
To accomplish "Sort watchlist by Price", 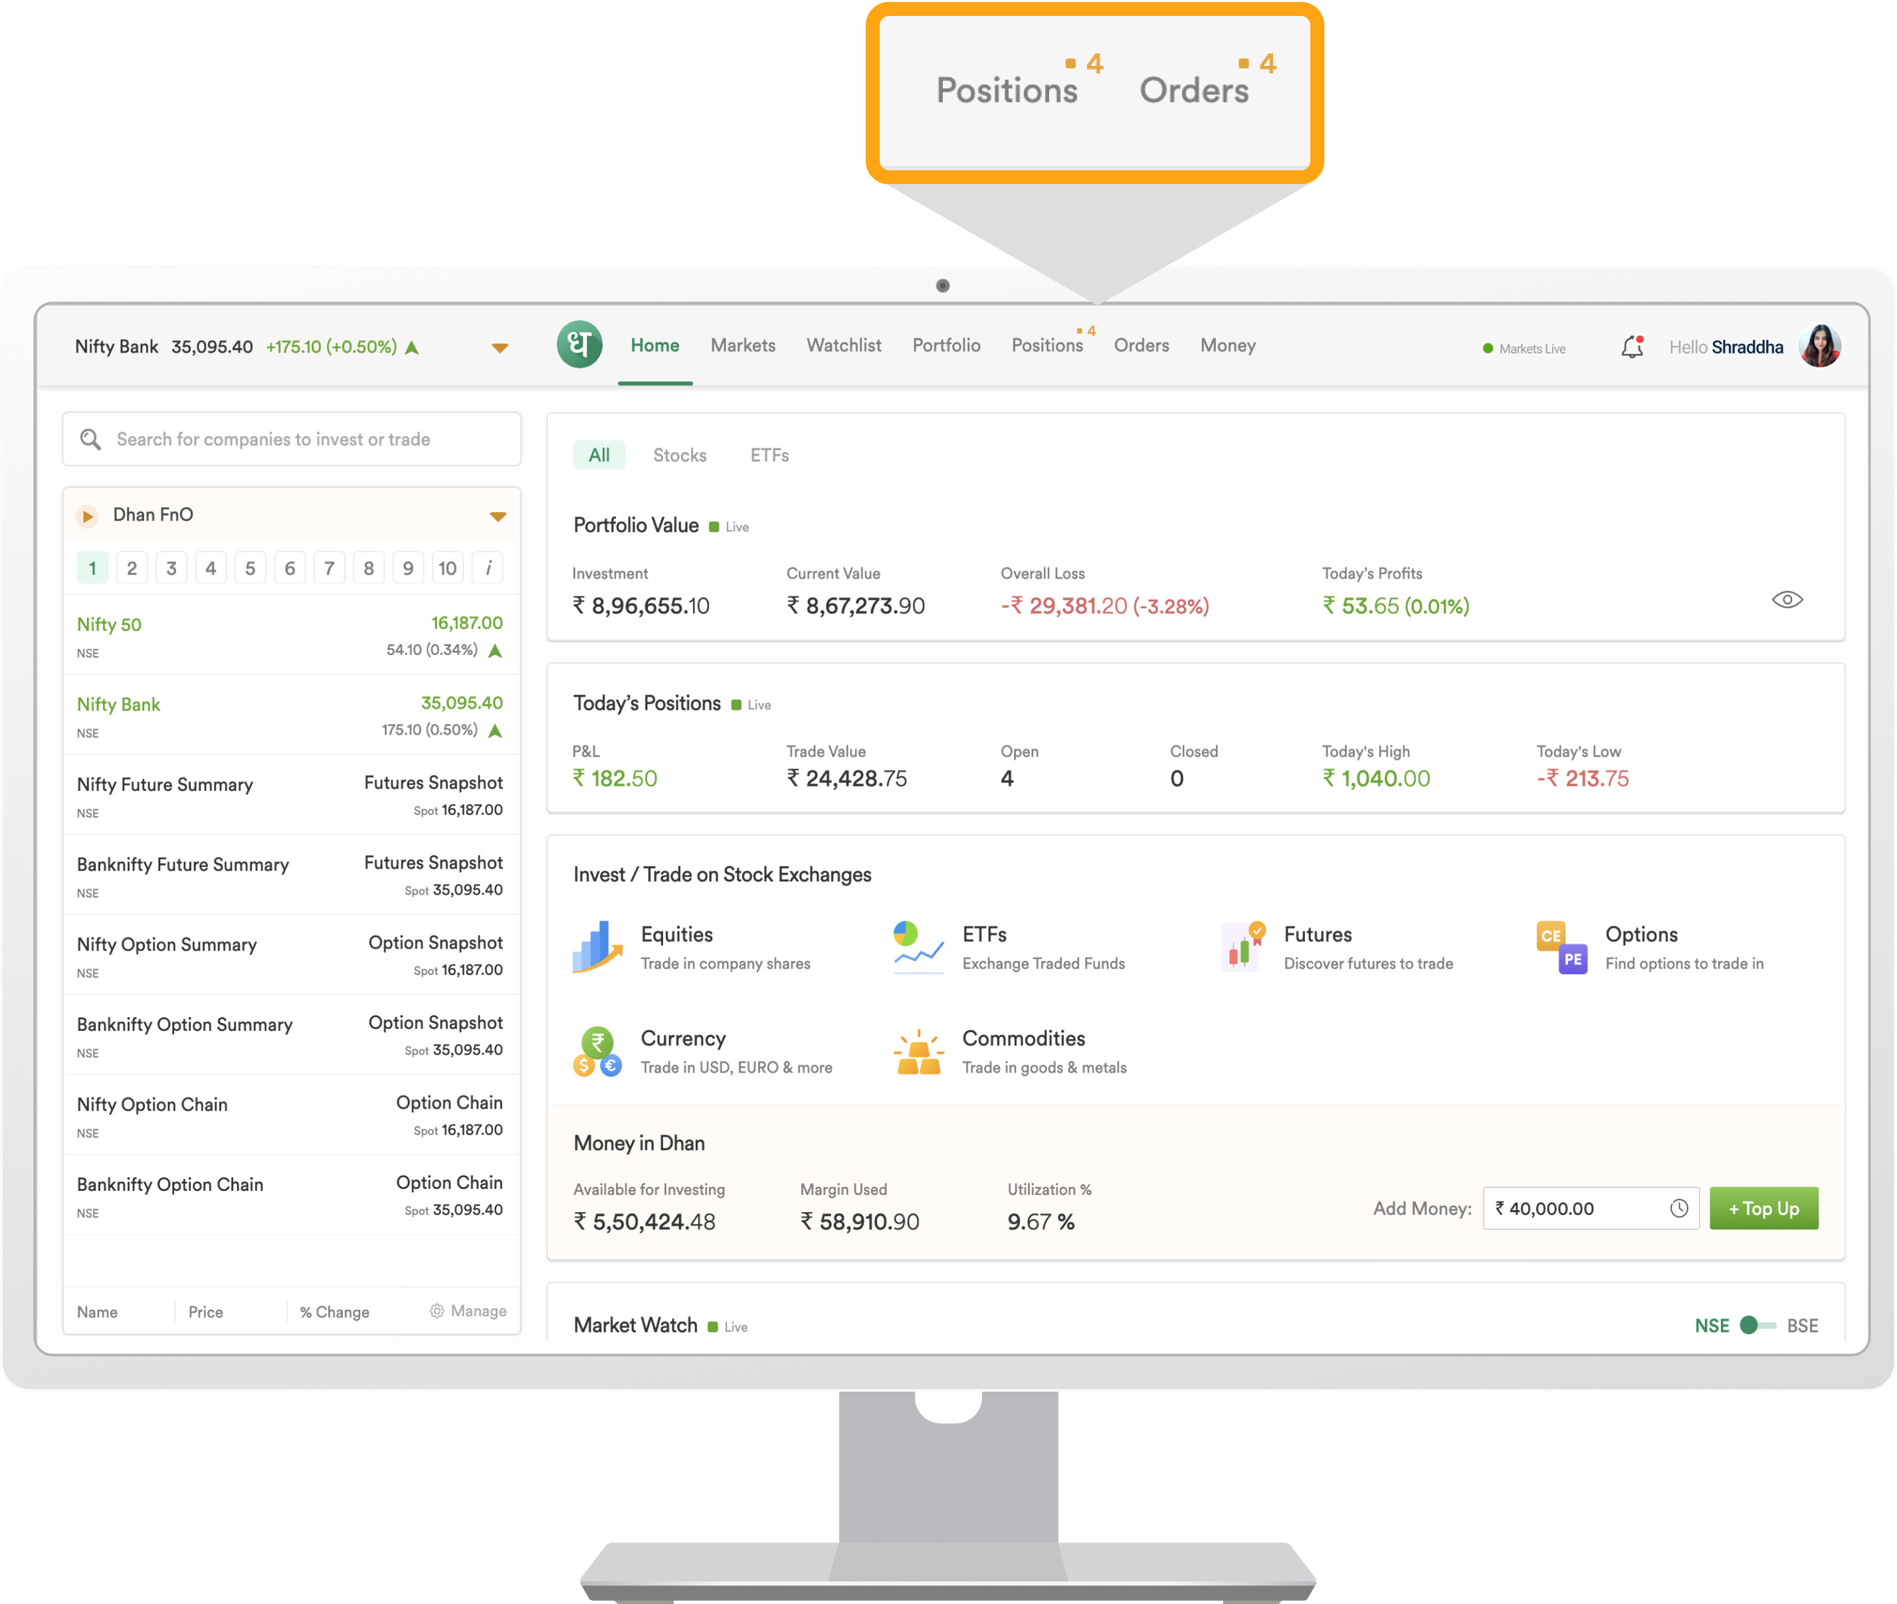I will click(x=205, y=1312).
